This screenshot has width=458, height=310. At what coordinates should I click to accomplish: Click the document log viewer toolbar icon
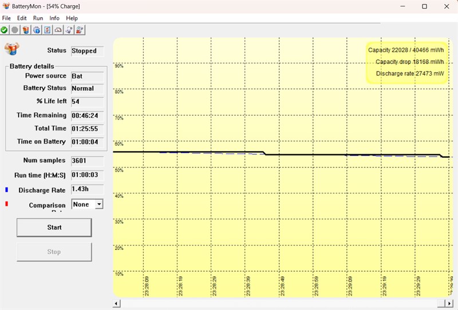[69, 30]
